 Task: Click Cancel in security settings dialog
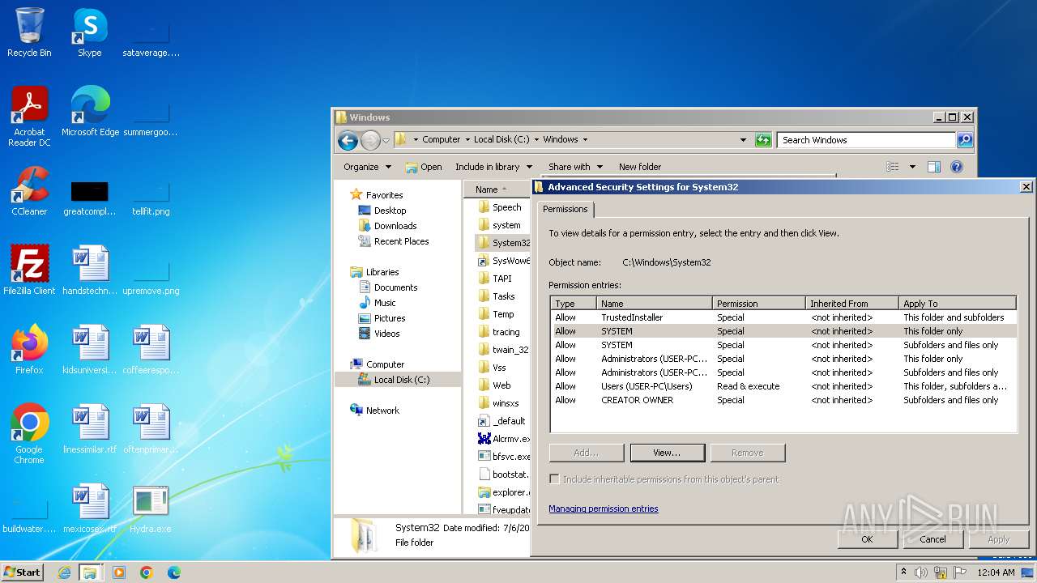pyautogui.click(x=932, y=539)
